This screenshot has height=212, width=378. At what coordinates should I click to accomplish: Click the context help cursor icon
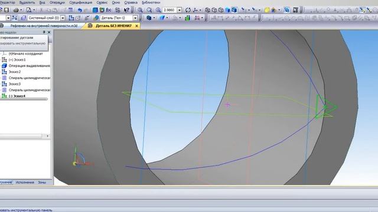click(x=126, y=10)
